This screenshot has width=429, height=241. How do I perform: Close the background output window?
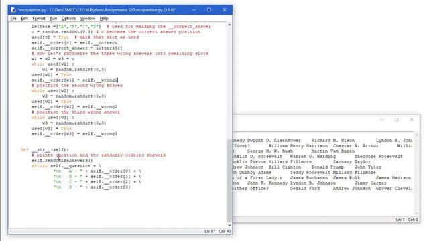(412, 120)
